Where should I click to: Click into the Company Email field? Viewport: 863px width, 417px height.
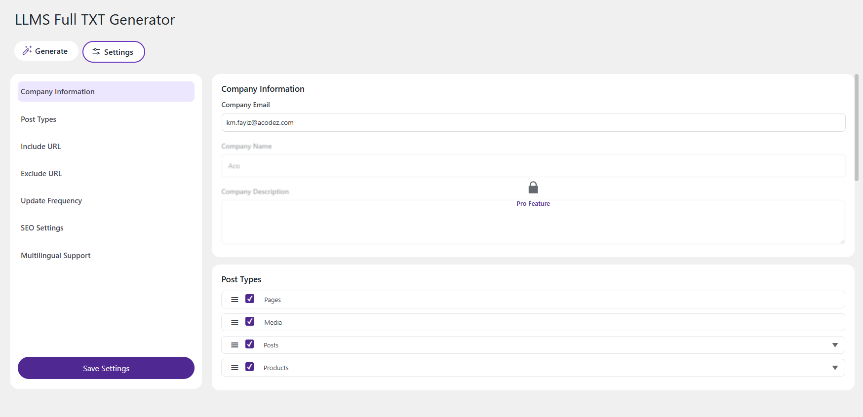533,122
